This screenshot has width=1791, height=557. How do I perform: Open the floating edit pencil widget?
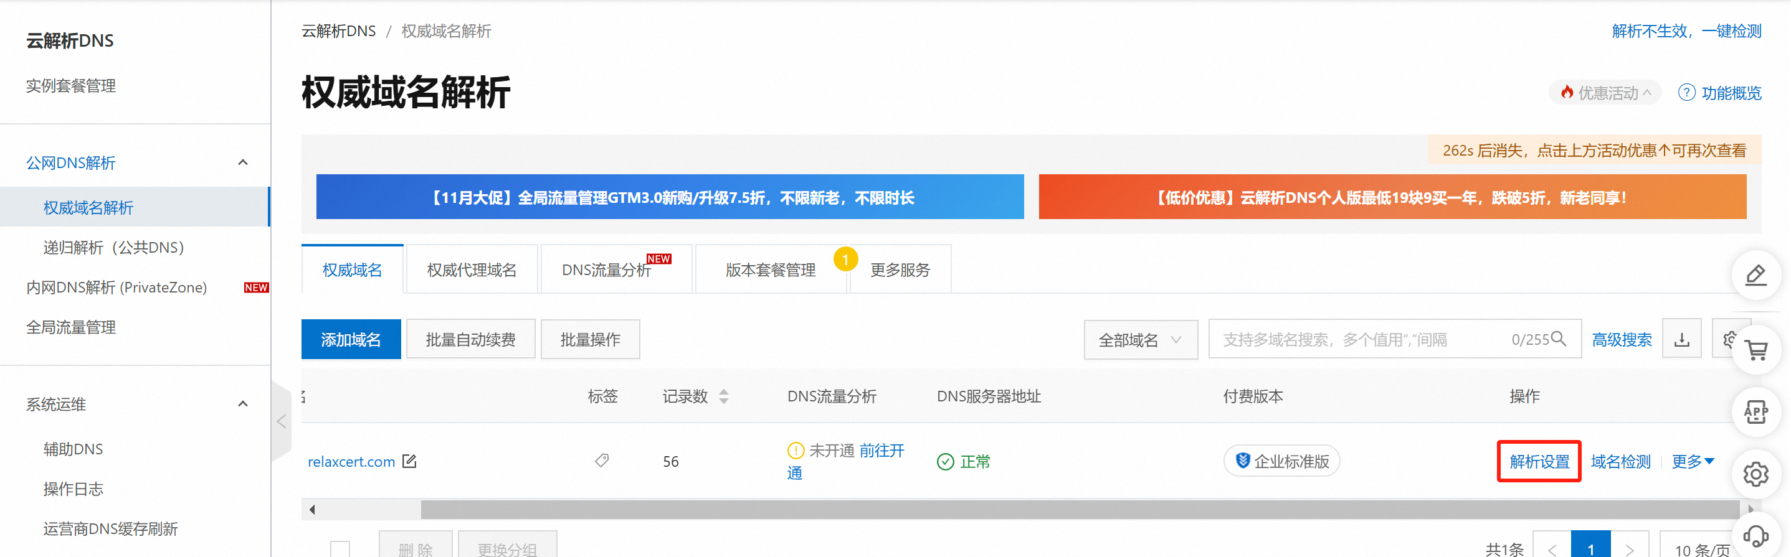[x=1755, y=275]
